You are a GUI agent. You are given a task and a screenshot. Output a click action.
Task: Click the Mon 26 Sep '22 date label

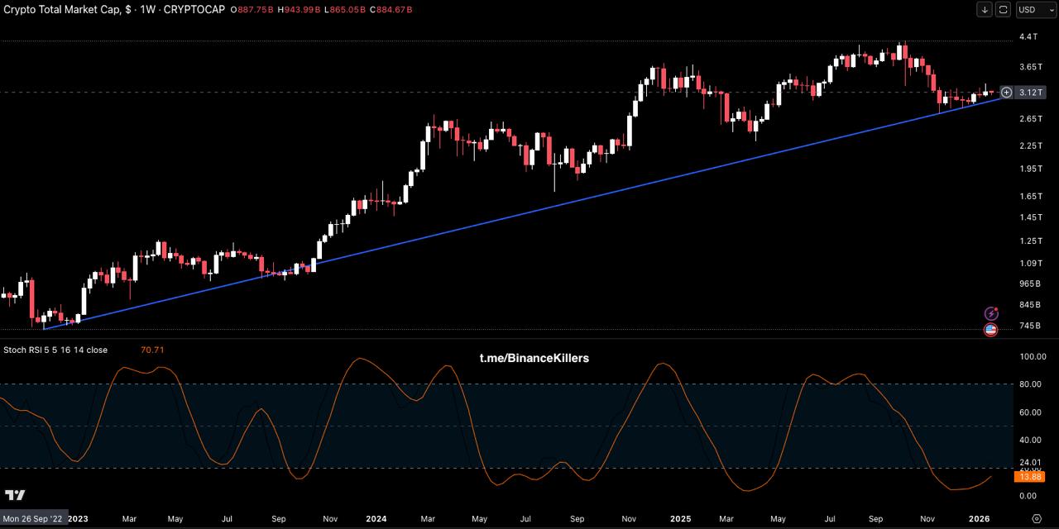(33, 519)
